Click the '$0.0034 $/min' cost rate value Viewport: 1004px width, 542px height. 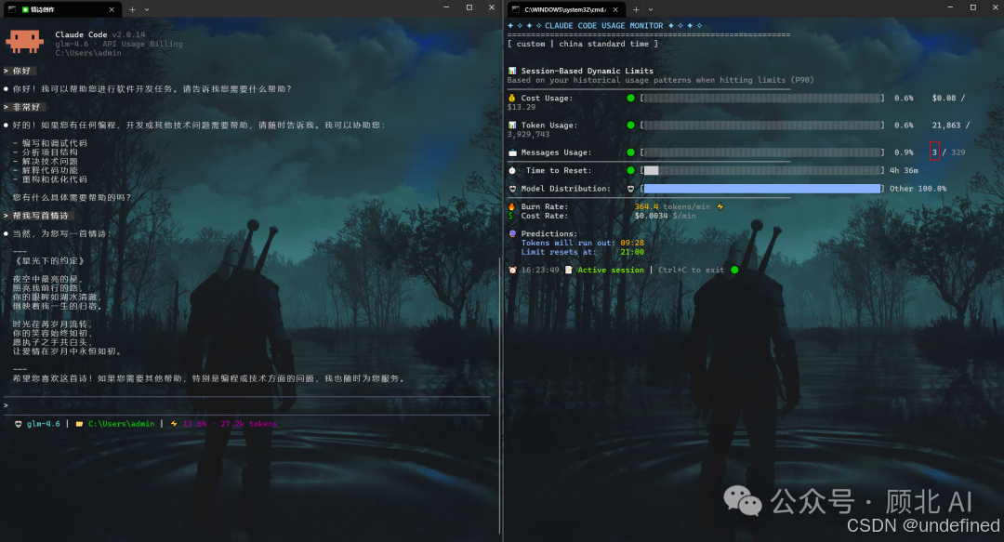point(666,216)
